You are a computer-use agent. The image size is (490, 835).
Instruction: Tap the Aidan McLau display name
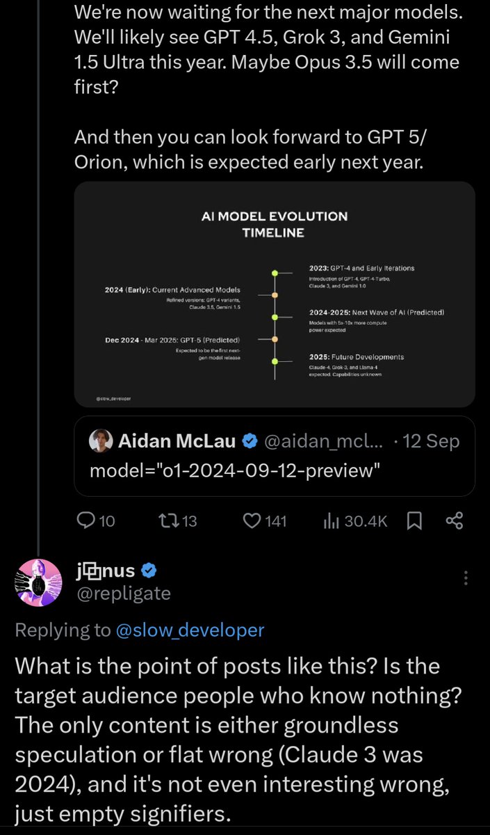[178, 440]
